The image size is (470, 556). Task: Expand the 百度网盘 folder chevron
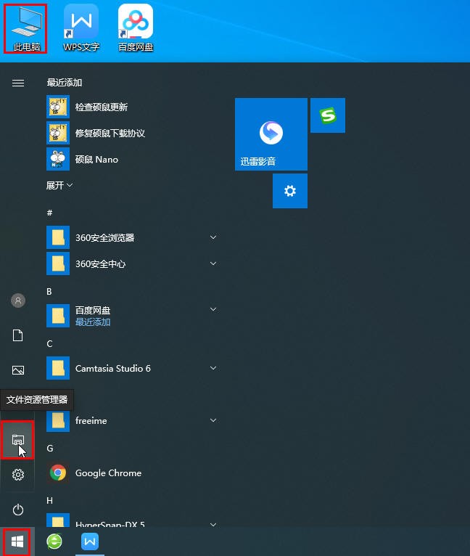[x=213, y=309]
